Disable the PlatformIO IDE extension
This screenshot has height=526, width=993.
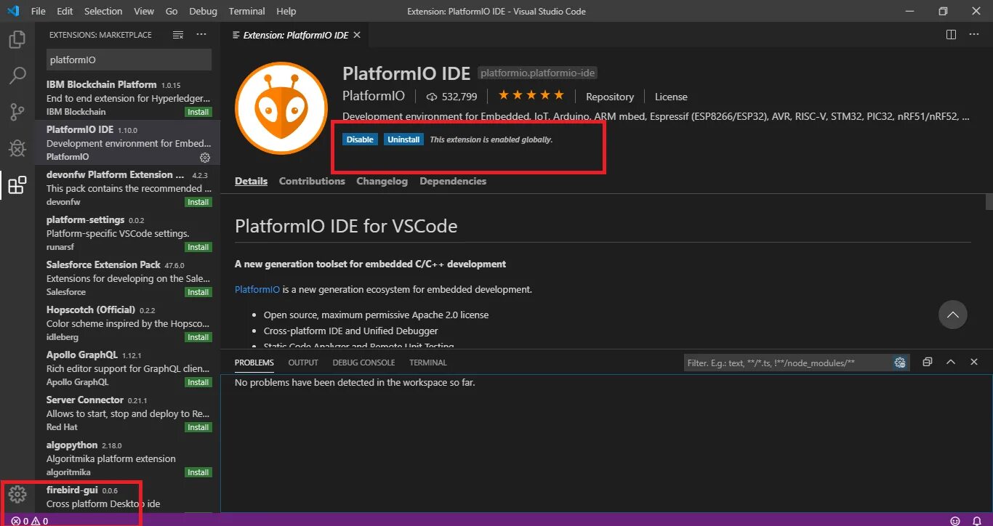point(360,139)
